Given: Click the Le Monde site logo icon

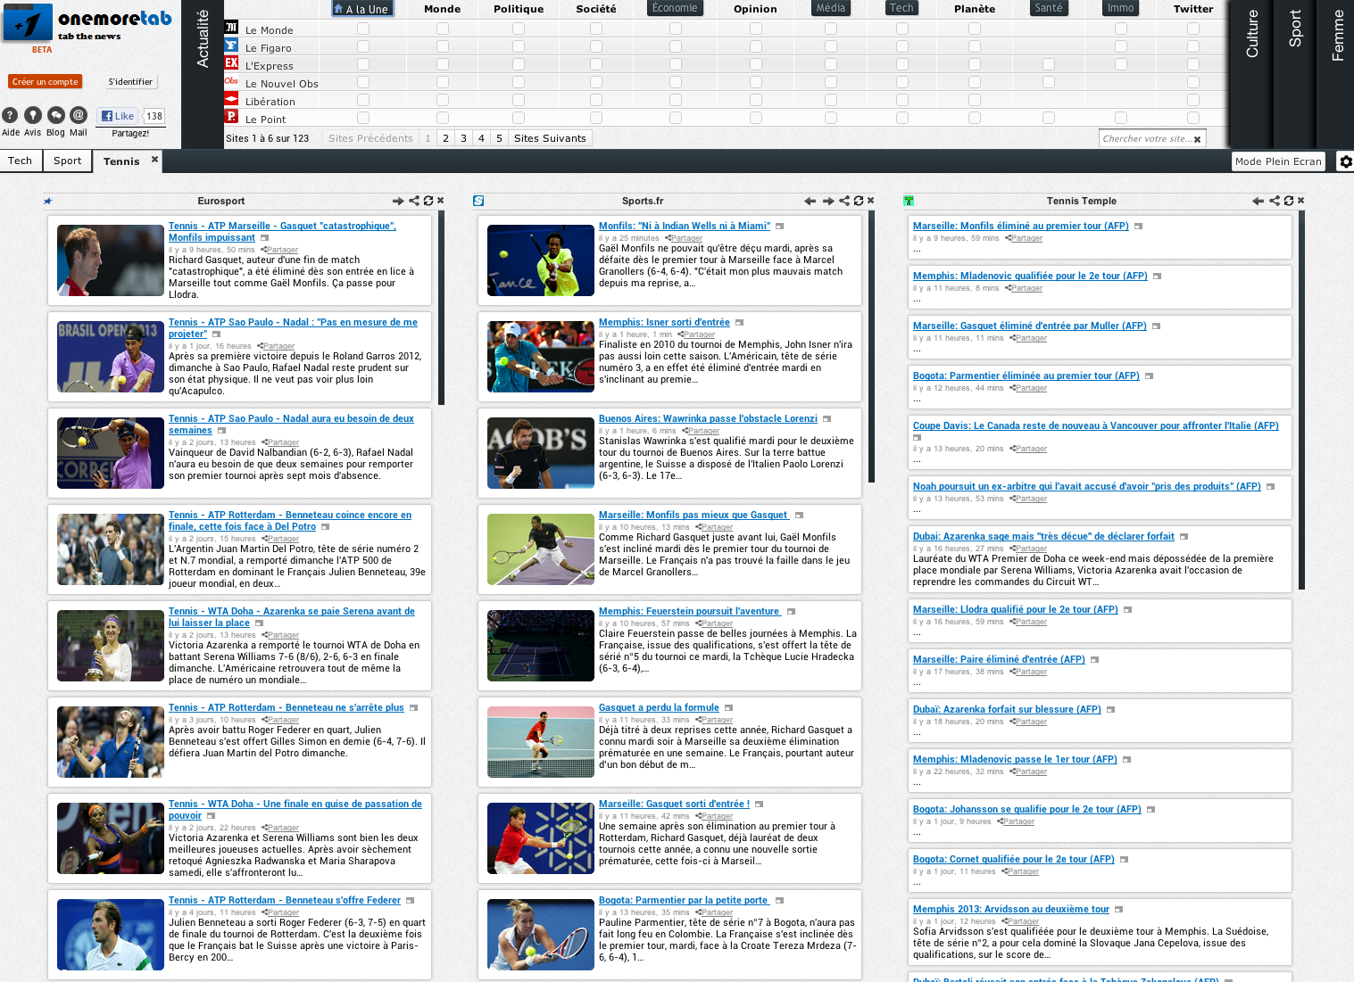Looking at the screenshot, I should coord(231,28).
